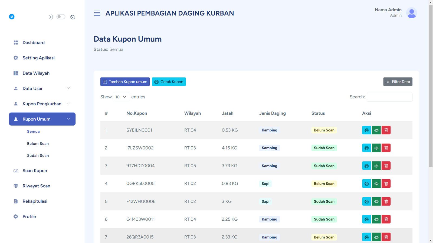Viewport: 433px width, 243px height.
Task: Go to Riwayat Scan in sidebar
Action: coord(36,186)
